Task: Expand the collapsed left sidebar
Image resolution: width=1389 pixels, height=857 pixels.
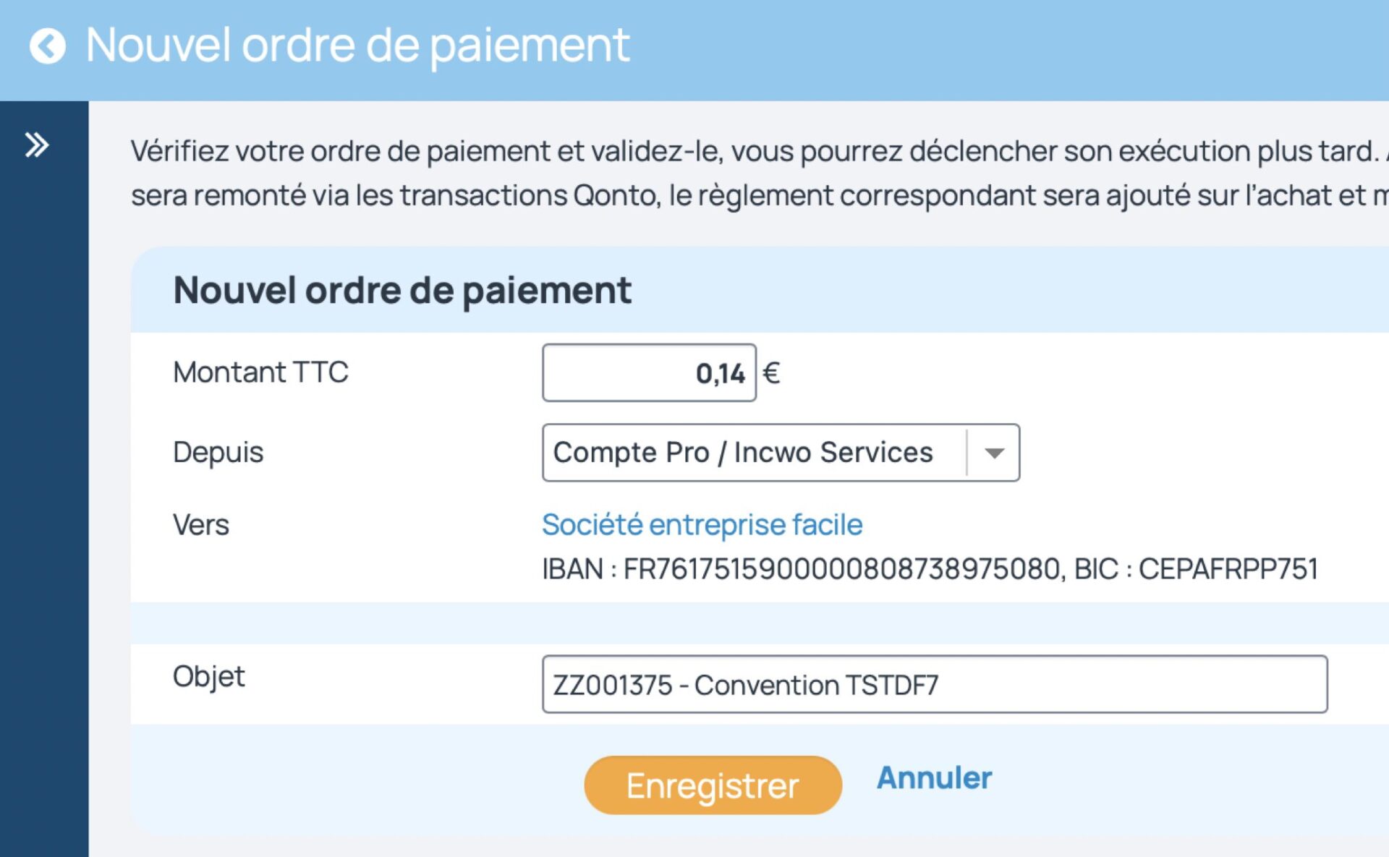Action: click(37, 145)
